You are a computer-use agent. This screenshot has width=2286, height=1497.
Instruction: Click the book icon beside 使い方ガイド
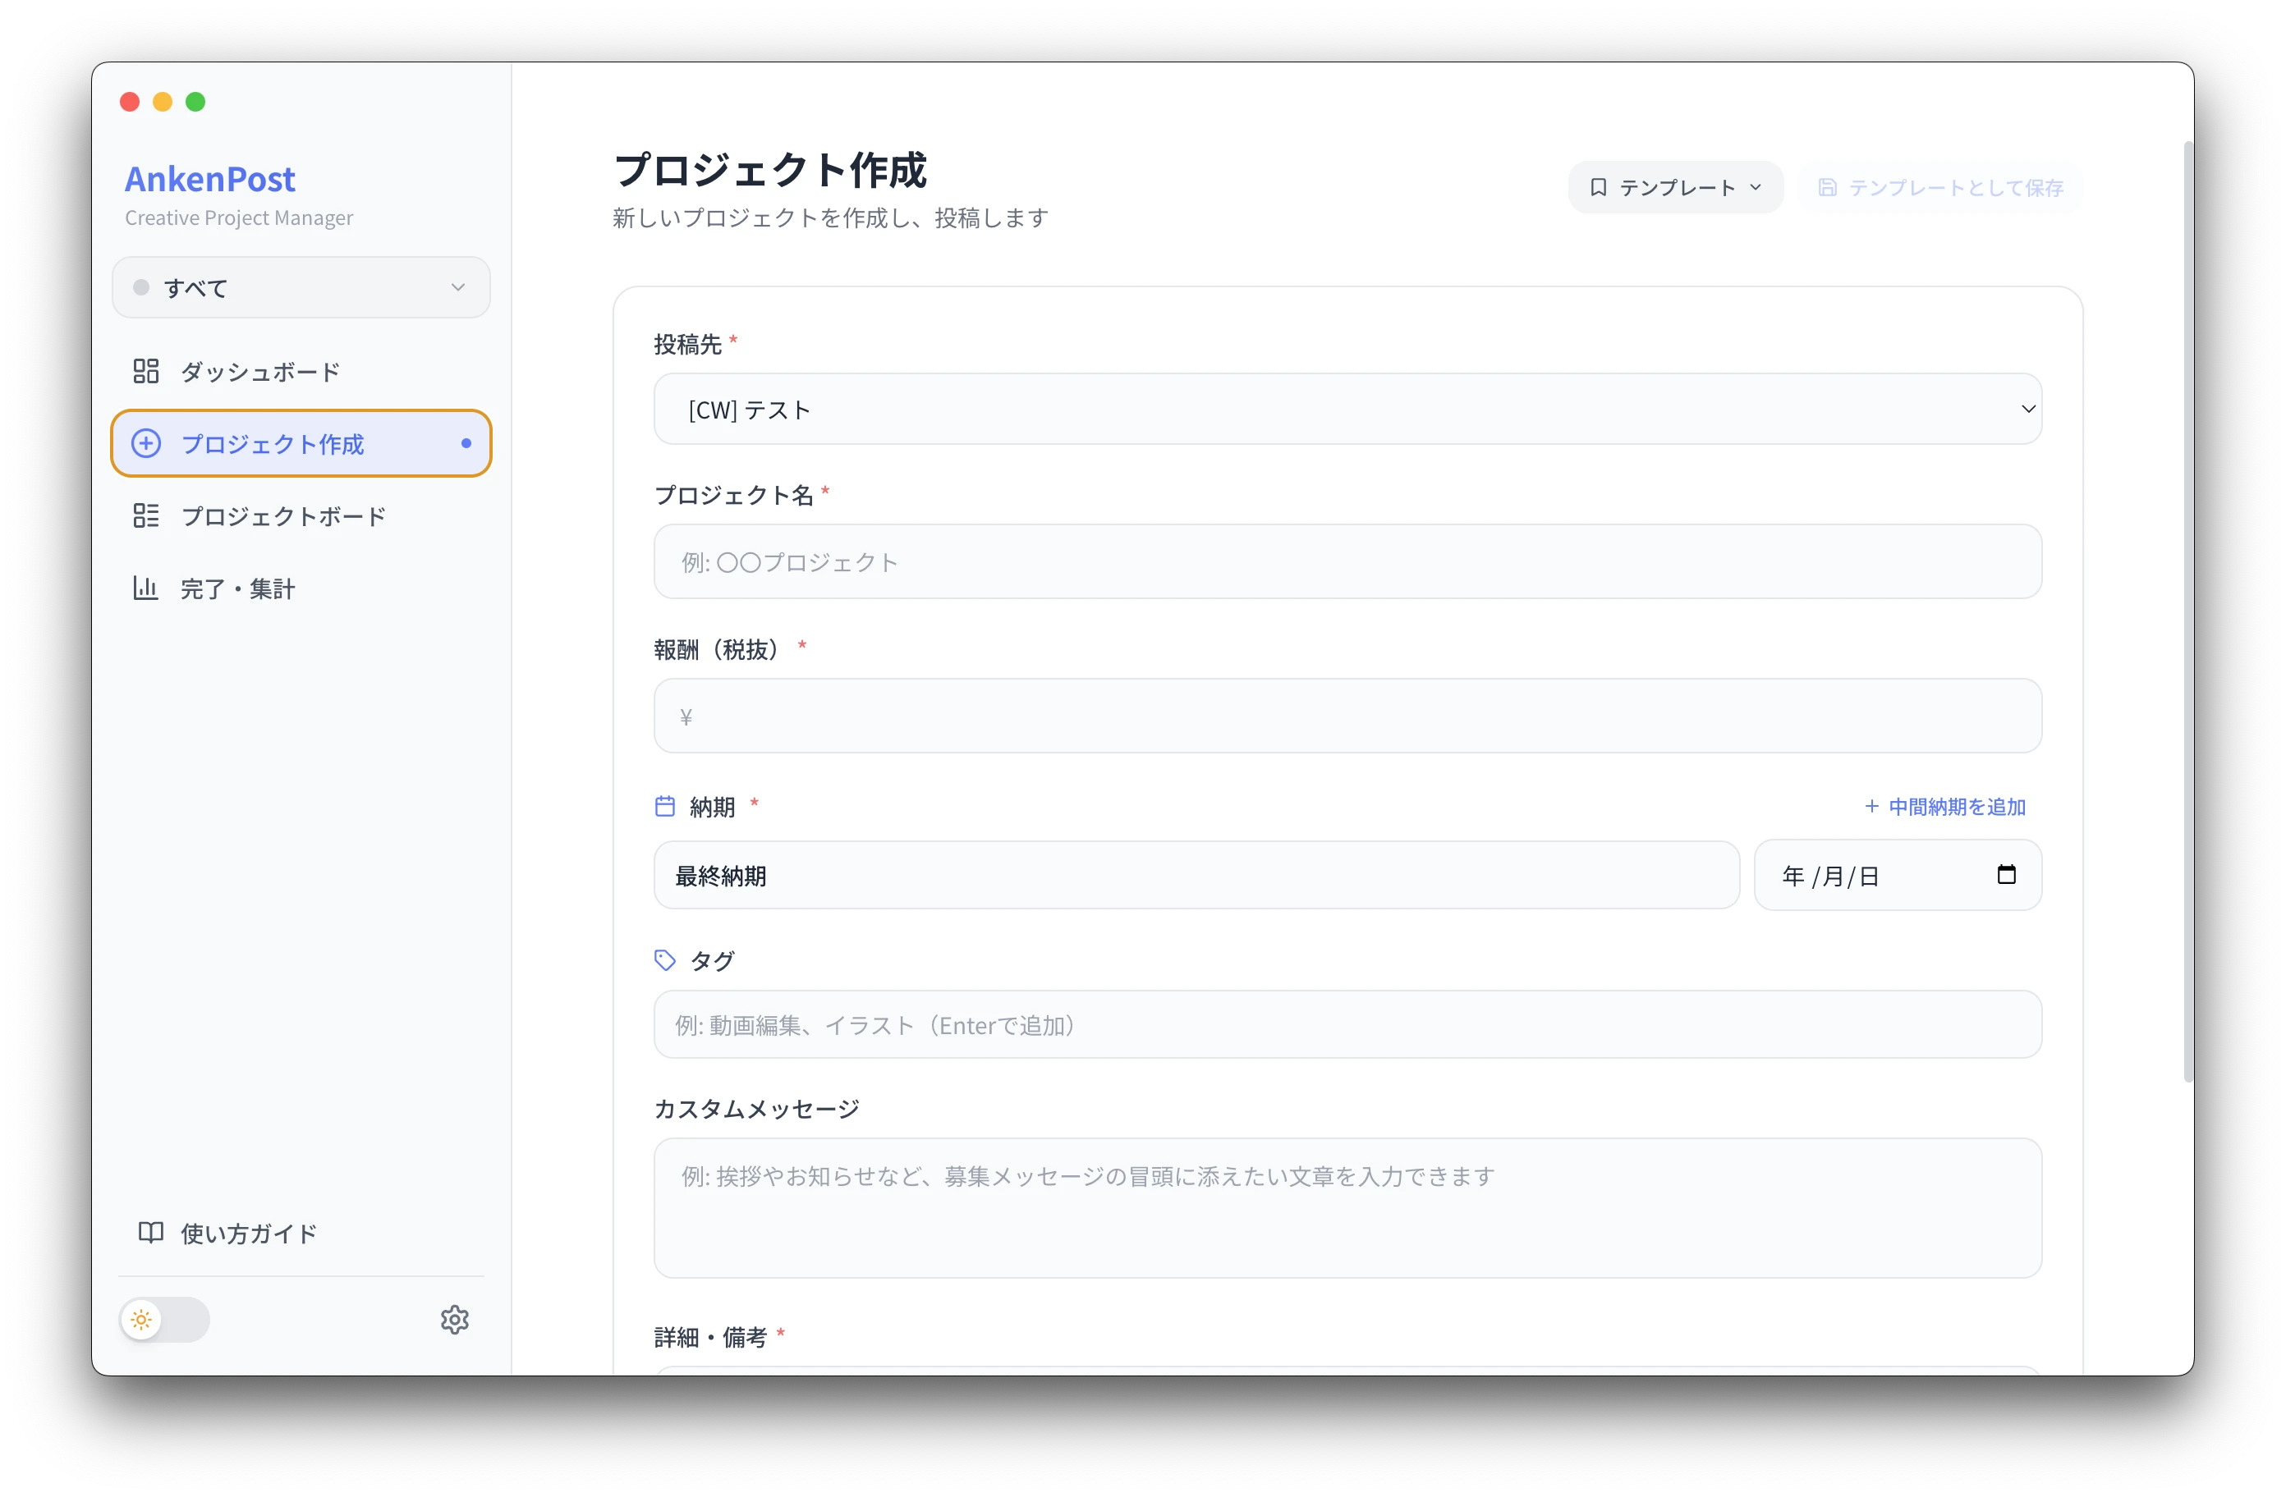point(151,1232)
